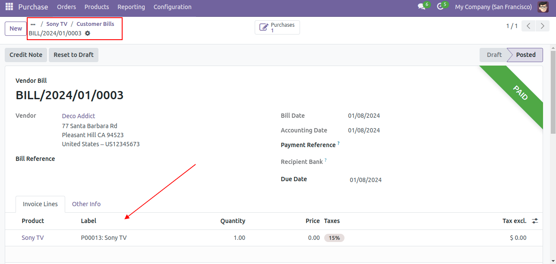This screenshot has height=264, width=556.
Task: Open the Sony TV breadcrumb link
Action: pos(57,24)
